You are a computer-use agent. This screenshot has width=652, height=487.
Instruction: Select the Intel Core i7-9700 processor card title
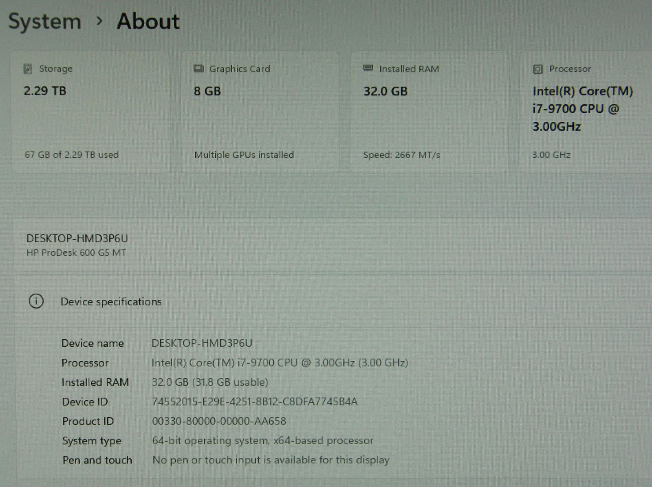582,109
